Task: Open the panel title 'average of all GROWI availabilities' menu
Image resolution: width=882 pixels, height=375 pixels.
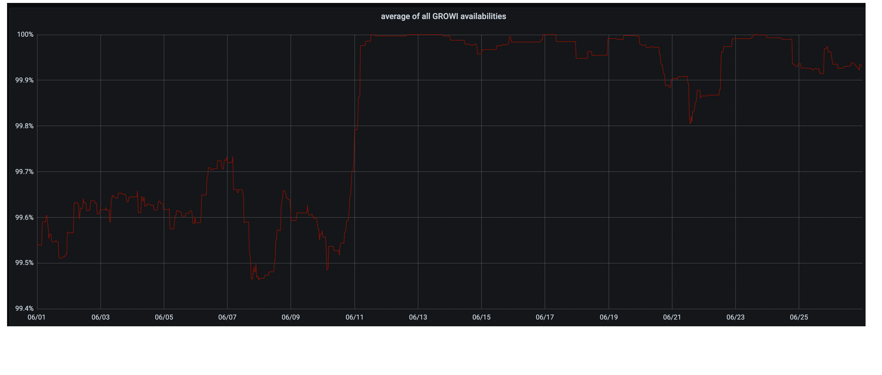Action: point(443,16)
